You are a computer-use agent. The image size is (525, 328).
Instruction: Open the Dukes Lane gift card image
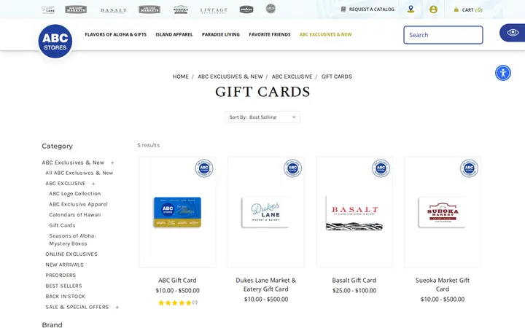pyautogui.click(x=266, y=212)
